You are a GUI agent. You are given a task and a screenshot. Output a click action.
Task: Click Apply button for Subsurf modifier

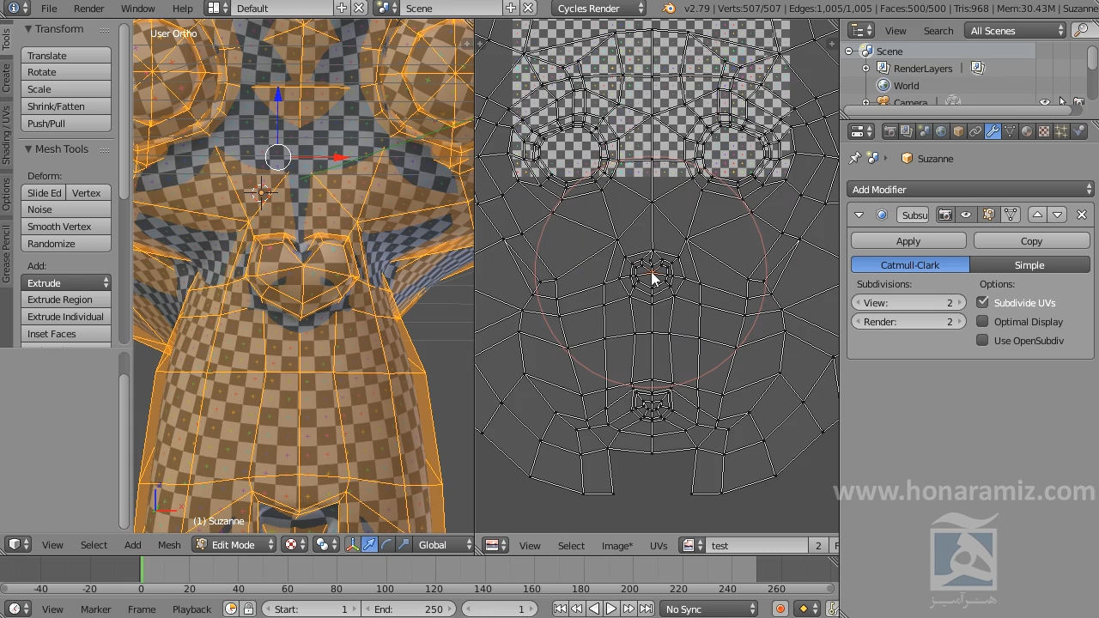pyautogui.click(x=908, y=241)
